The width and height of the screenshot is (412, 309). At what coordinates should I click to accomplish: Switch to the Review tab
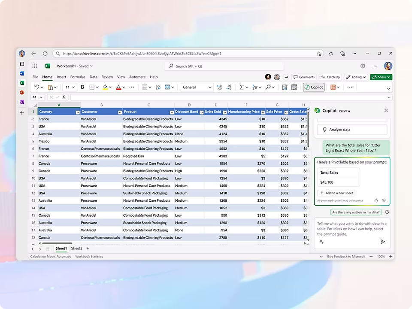click(107, 77)
